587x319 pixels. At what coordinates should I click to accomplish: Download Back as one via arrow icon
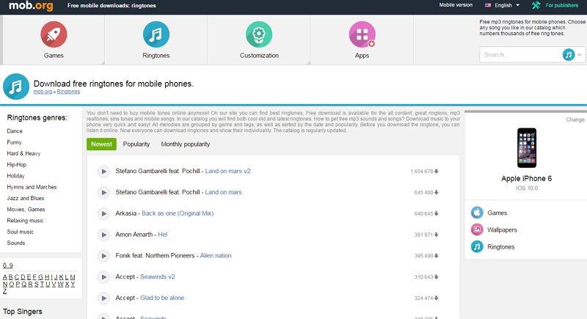(x=436, y=213)
